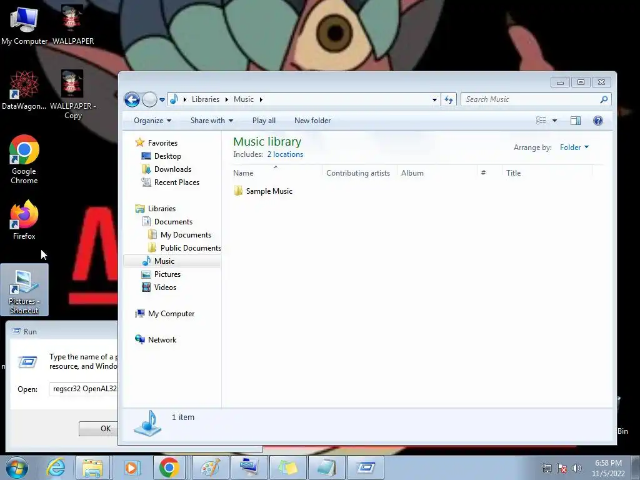Select Libraries in the navigation pane
This screenshot has height=480, width=640.
click(156, 209)
